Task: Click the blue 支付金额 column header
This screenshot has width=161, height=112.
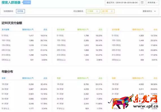Action: coord(5,30)
